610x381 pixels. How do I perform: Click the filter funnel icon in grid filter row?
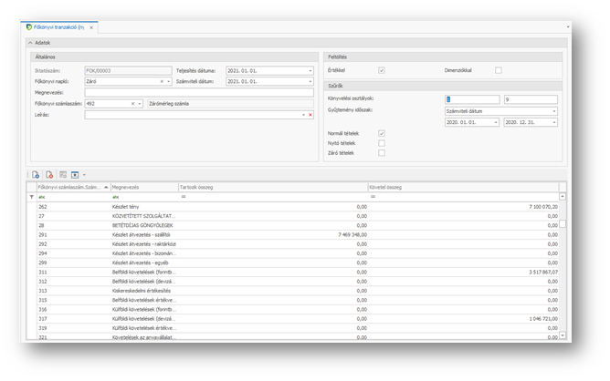[x=32, y=197]
